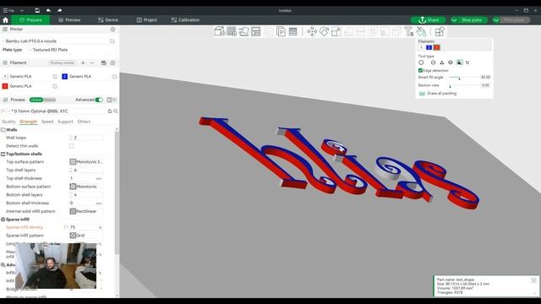The height and width of the screenshot is (304, 541).
Task: Search process settings magnifier icon
Action: coord(116,111)
